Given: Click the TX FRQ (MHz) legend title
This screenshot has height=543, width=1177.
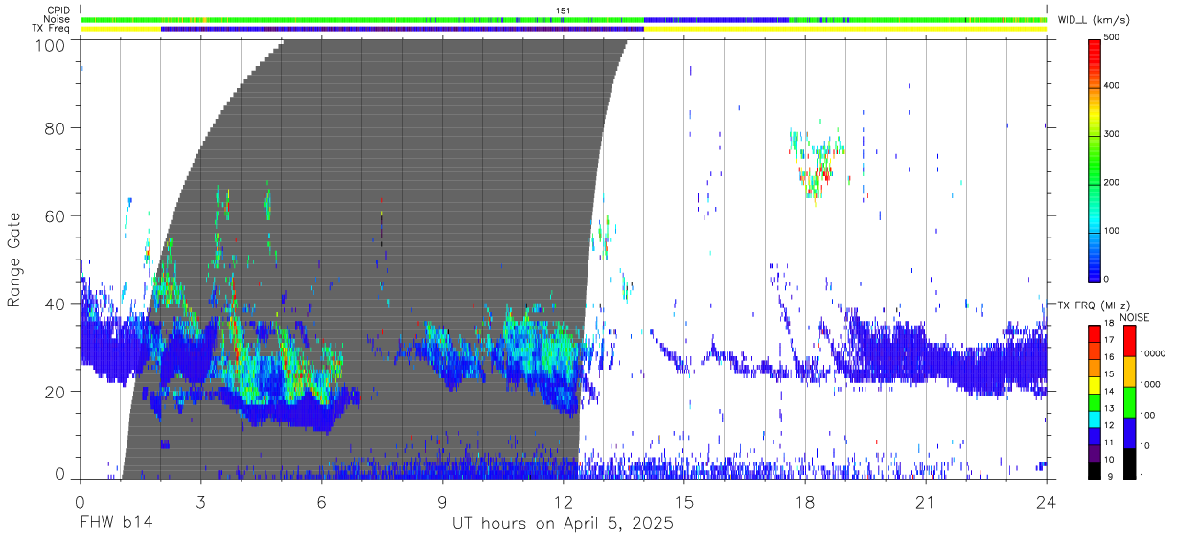Looking at the screenshot, I should coord(1095,305).
